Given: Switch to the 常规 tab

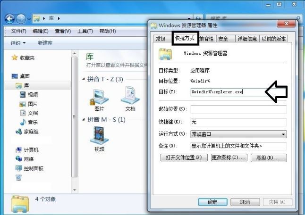Looking at the screenshot, I should click(161, 39).
